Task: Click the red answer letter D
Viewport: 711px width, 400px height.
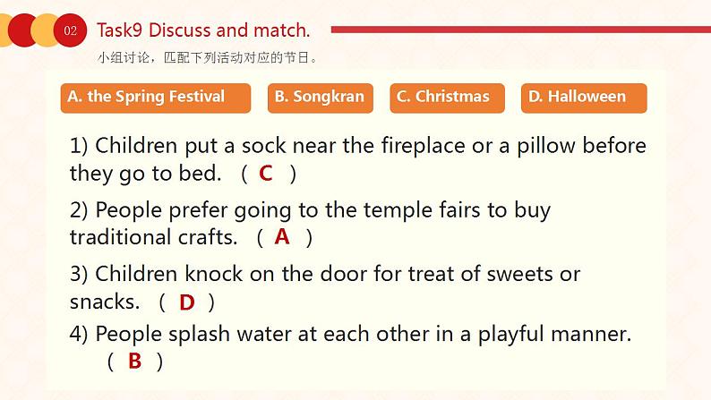Action: pyautogui.click(x=186, y=302)
